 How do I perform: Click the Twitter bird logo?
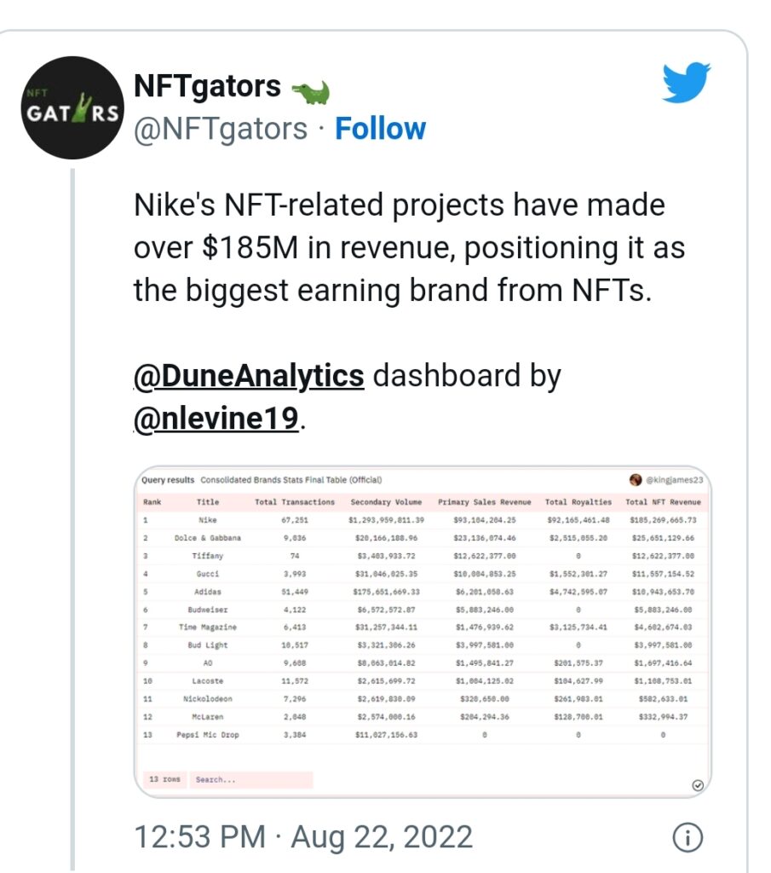click(687, 83)
